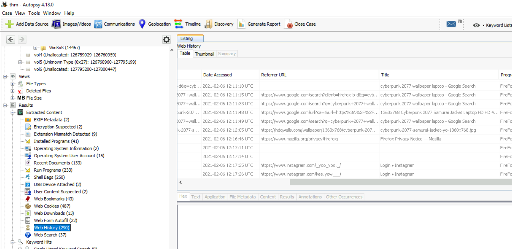Collapse the Extracted Content node
Viewport: 512px width, 249px height.
12,113
